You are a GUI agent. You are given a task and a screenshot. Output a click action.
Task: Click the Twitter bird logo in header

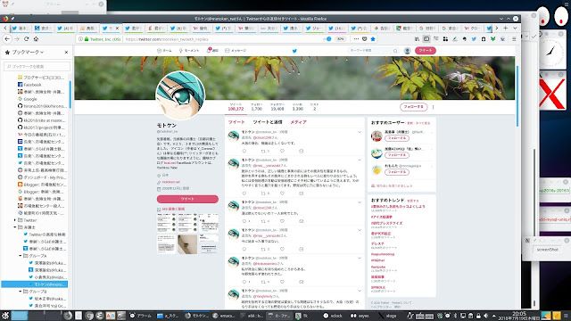coord(294,51)
